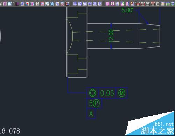
Task: Select the blue stacked-layers toolbar icon
Action: (52, 3)
